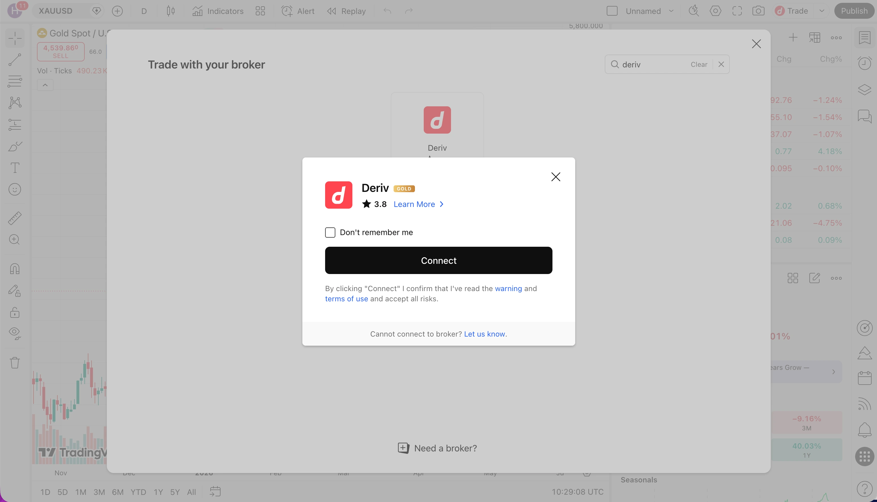Click the black Connect button
The image size is (877, 502).
point(438,260)
